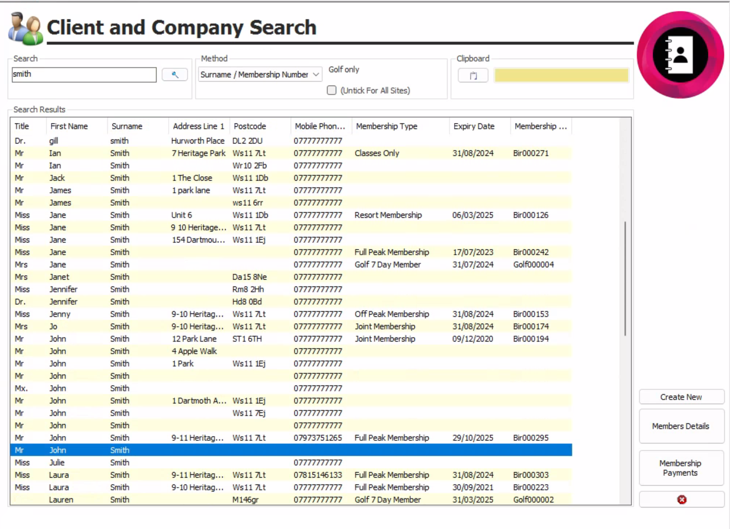Select the Mrs Jo Smith row
Viewport: 730px width, 529px height.
tap(291, 327)
